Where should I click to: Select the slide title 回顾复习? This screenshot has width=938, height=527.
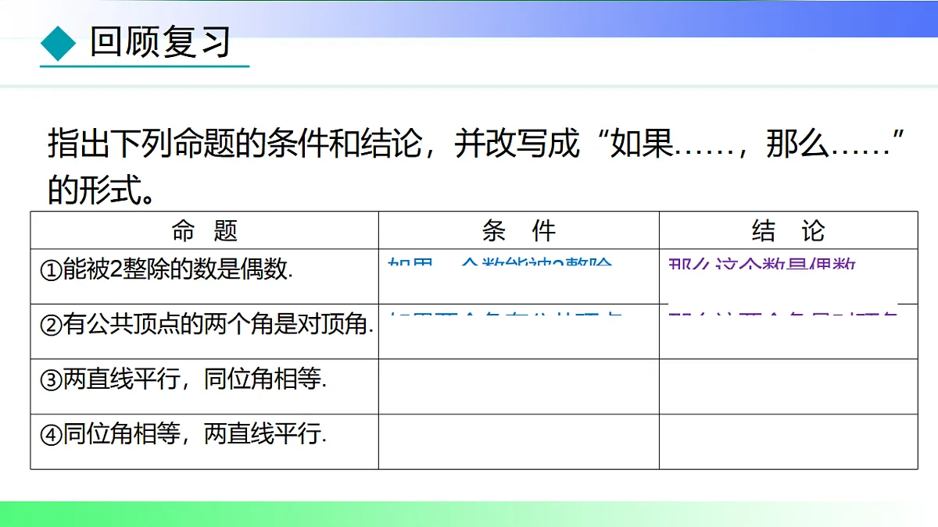click(x=160, y=42)
